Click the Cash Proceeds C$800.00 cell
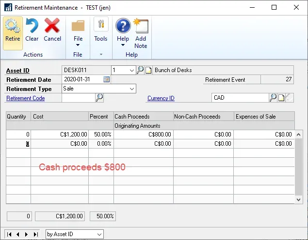308x240 pixels. click(144, 135)
